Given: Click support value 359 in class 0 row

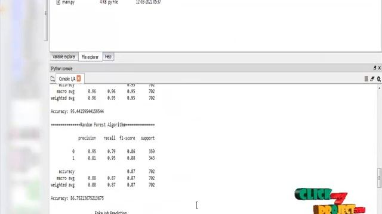Looking at the screenshot, I should coord(152,152).
